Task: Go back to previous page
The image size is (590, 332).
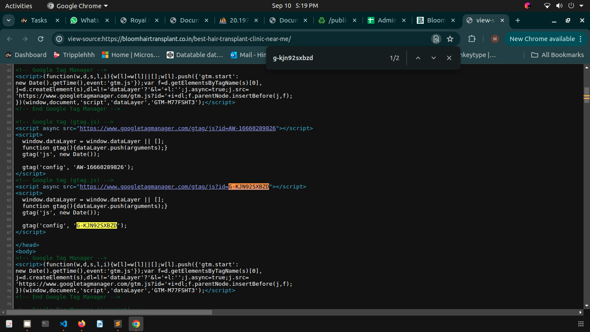Action: 10,39
